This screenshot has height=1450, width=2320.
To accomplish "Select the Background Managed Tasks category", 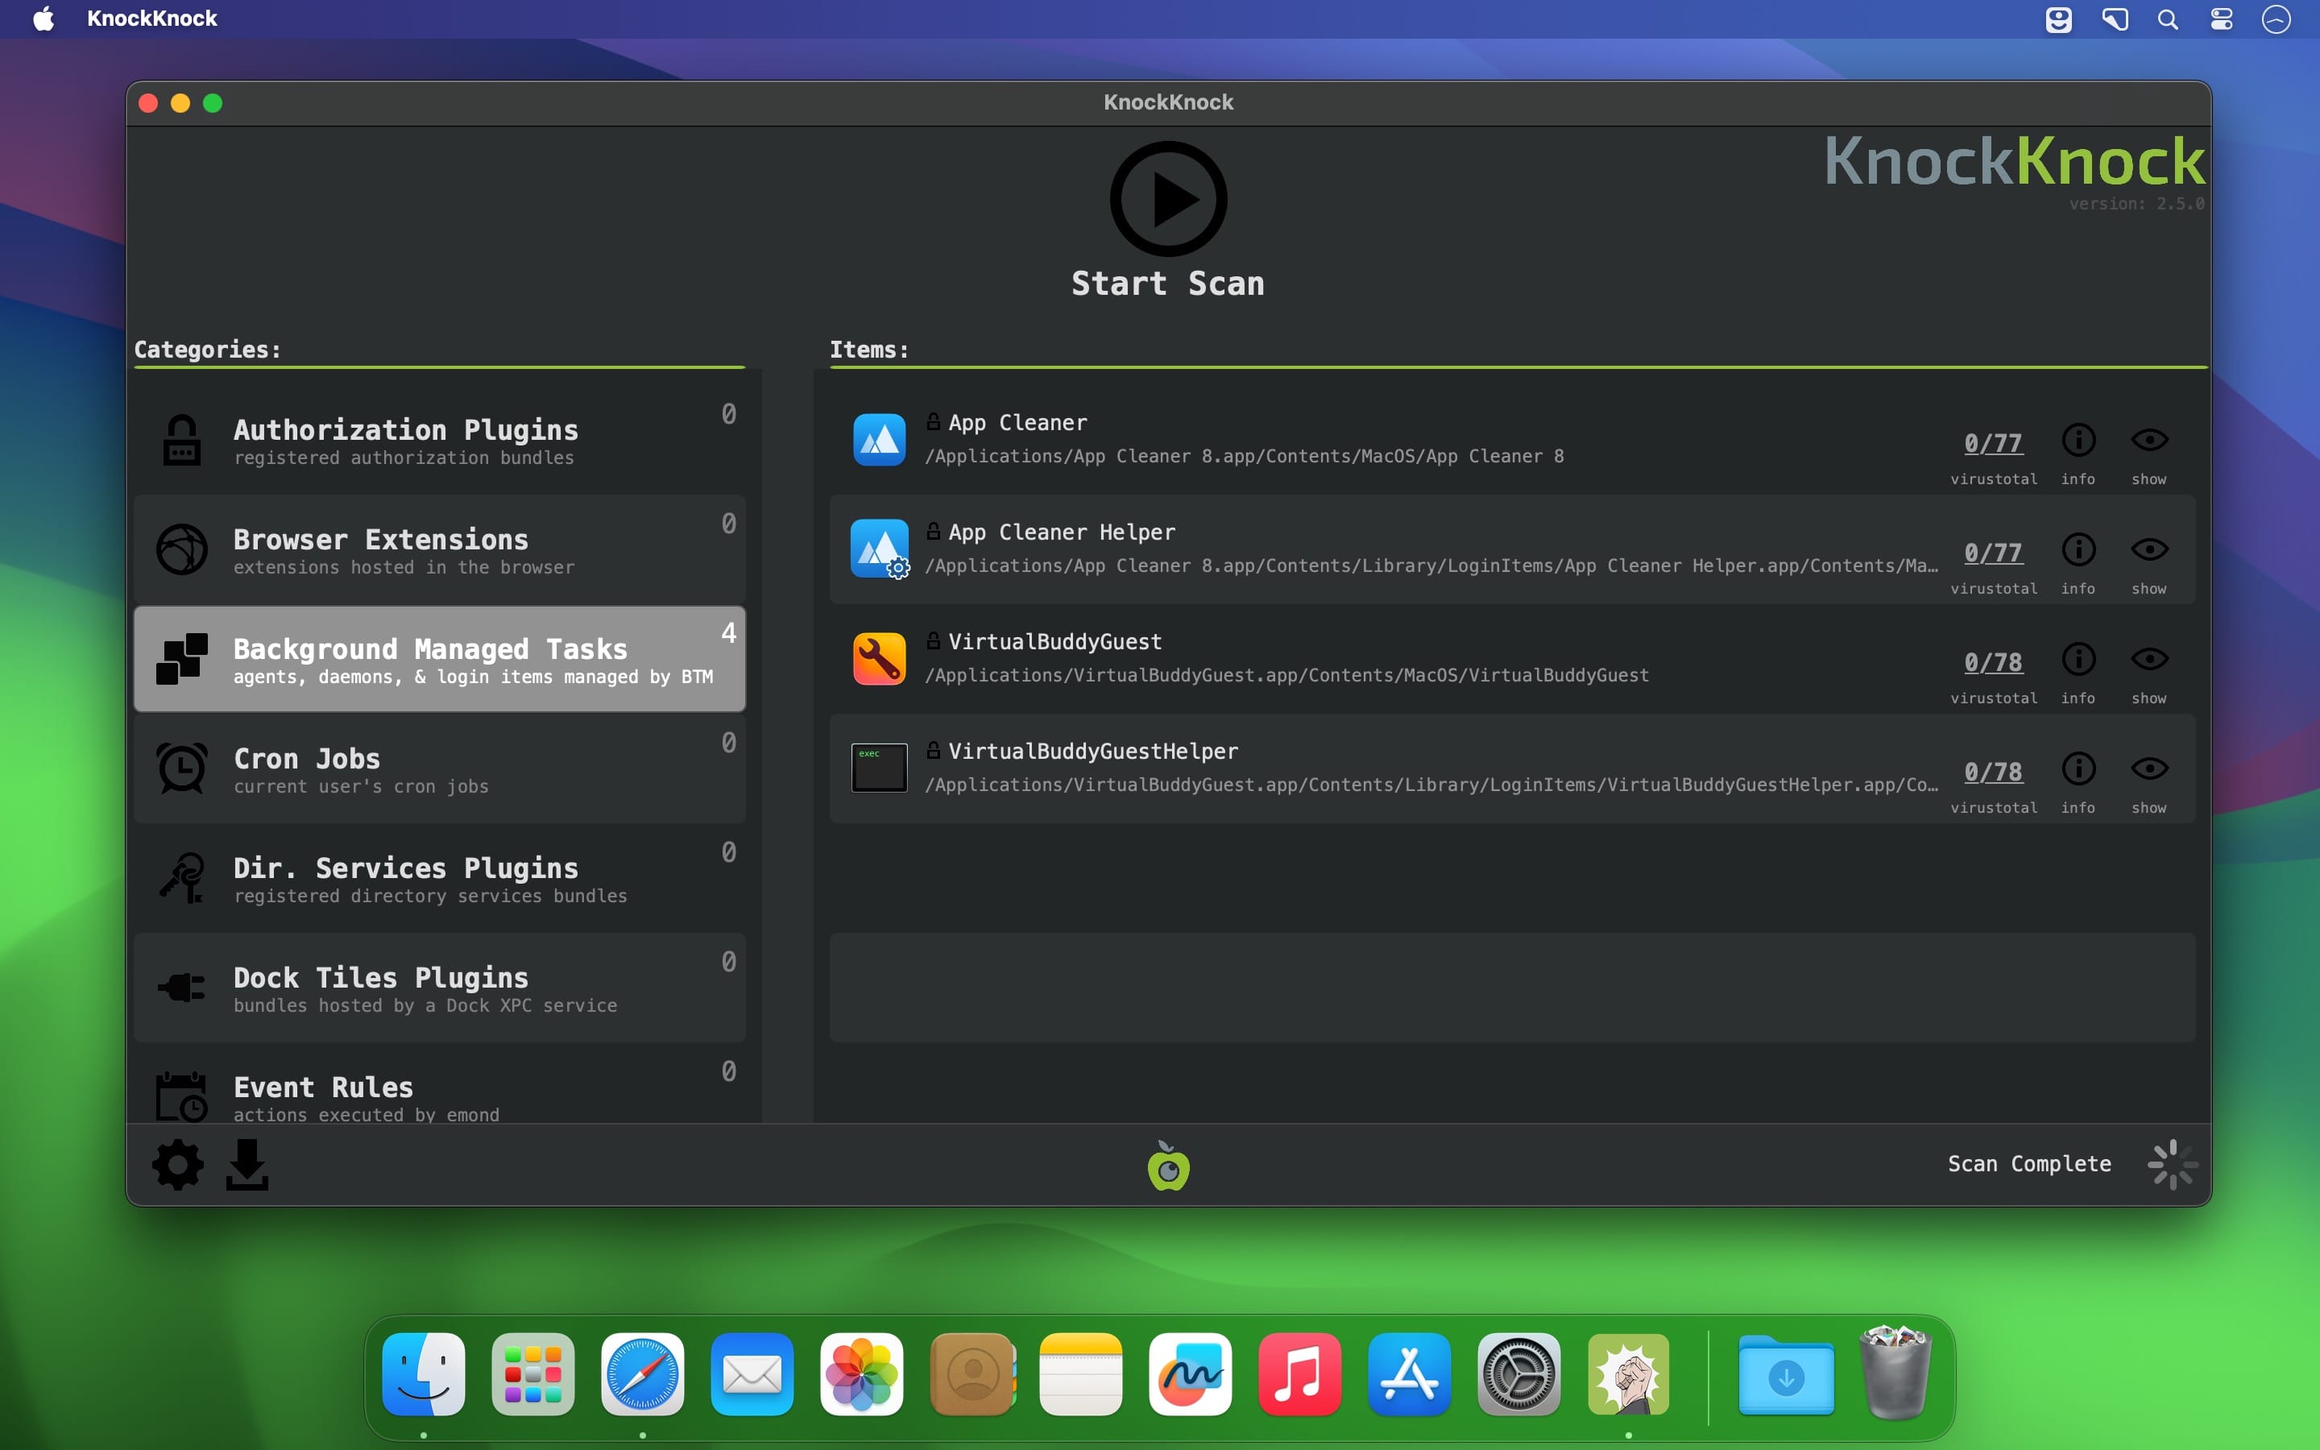I will pos(440,659).
